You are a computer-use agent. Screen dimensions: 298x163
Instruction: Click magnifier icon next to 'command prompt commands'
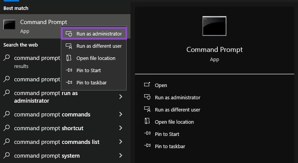tap(7, 114)
